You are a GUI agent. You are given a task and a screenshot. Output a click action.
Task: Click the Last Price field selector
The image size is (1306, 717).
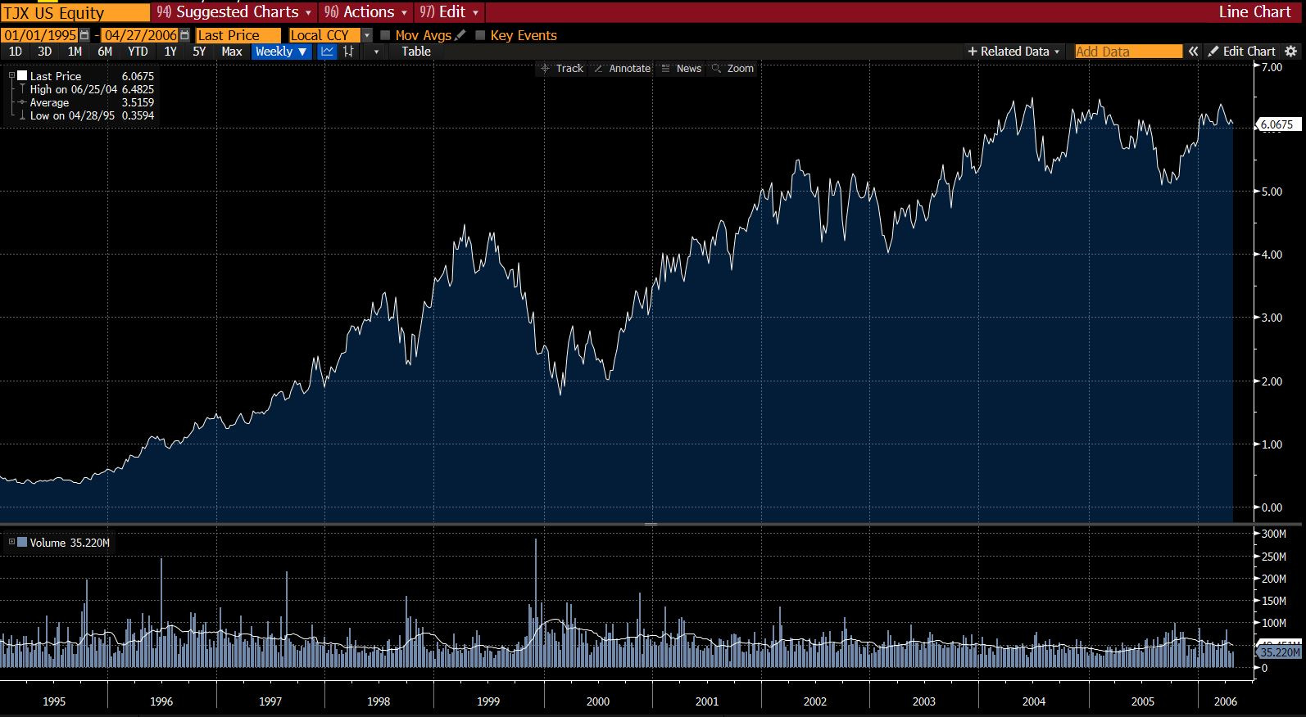[238, 35]
